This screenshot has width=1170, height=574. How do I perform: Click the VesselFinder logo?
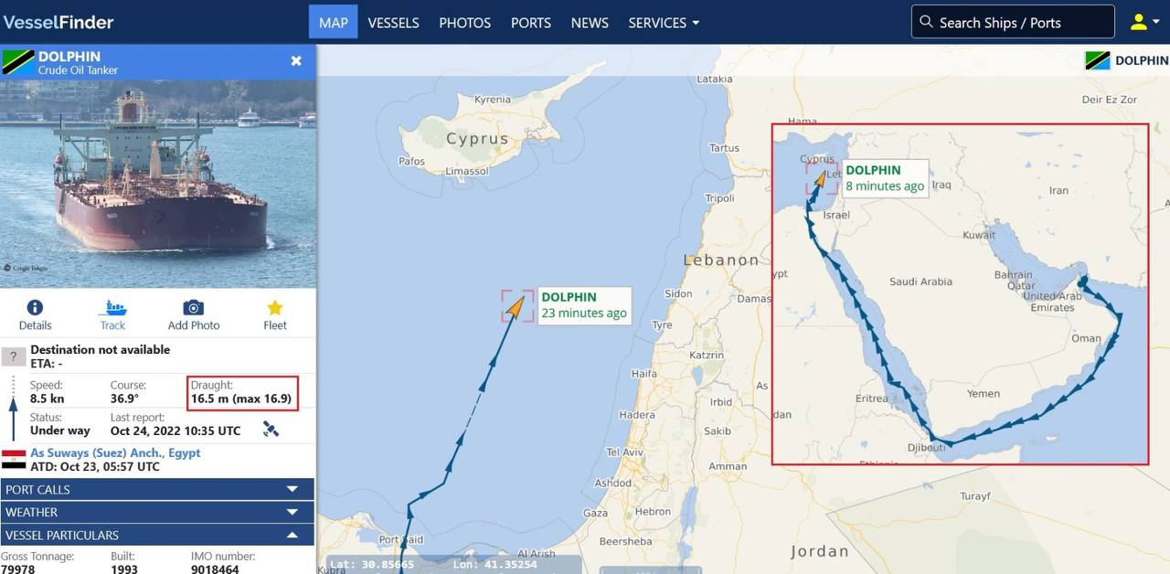click(58, 22)
